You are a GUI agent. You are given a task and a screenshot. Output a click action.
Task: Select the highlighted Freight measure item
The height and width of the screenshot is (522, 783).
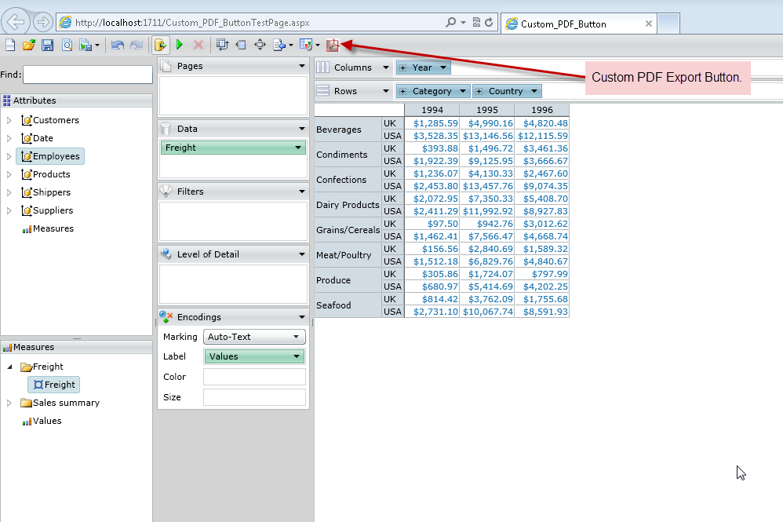(54, 385)
